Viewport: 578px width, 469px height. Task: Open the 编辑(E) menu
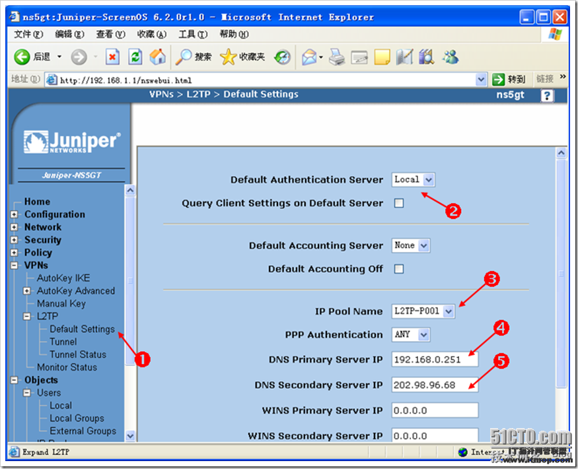69,34
